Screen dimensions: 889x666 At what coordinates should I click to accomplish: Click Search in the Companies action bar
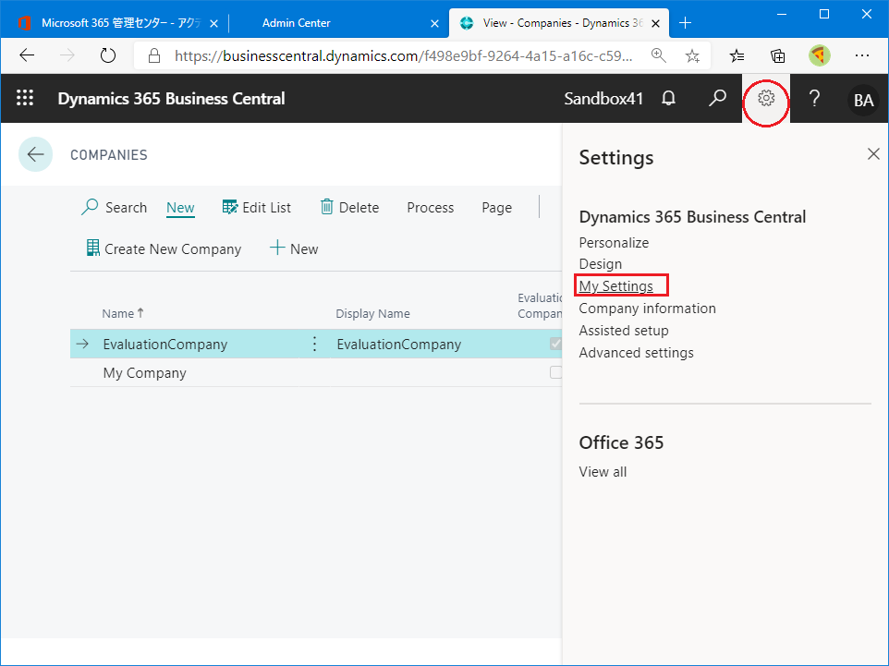[114, 208]
